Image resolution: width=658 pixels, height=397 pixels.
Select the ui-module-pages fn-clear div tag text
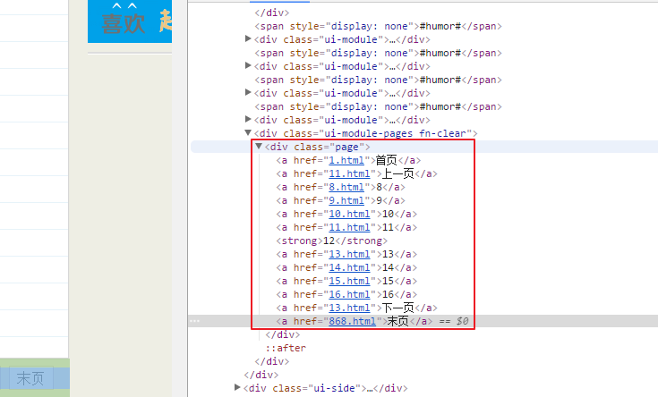point(365,133)
